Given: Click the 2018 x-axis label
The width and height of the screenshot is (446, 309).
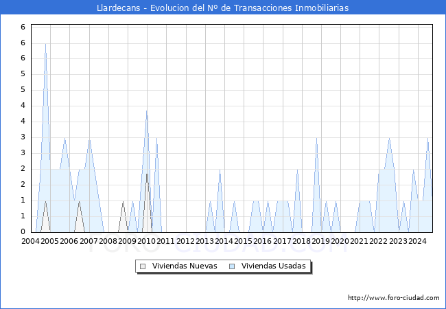Looking at the screenshot, I should pos(301,241).
